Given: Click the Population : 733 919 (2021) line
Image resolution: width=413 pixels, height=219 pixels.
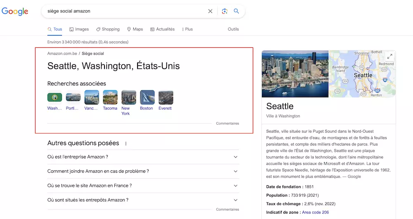Looking at the screenshot, I should pos(292,195).
